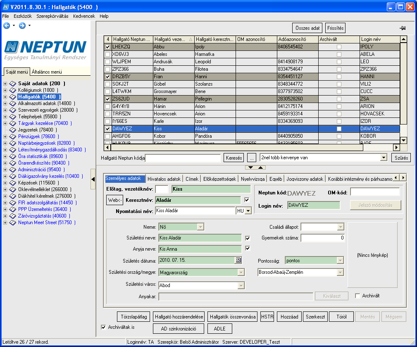Click the pin icon beside Frissítés
Viewport: 417px width, 347px height.
(x=403, y=28)
